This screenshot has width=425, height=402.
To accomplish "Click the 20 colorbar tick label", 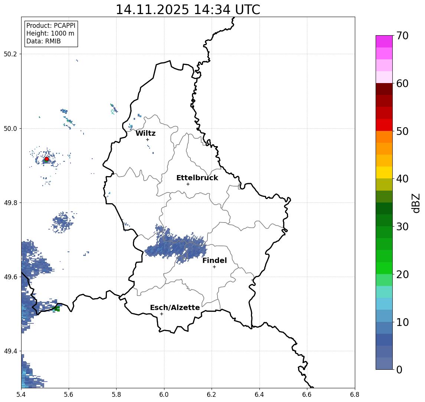I will coord(402,274).
